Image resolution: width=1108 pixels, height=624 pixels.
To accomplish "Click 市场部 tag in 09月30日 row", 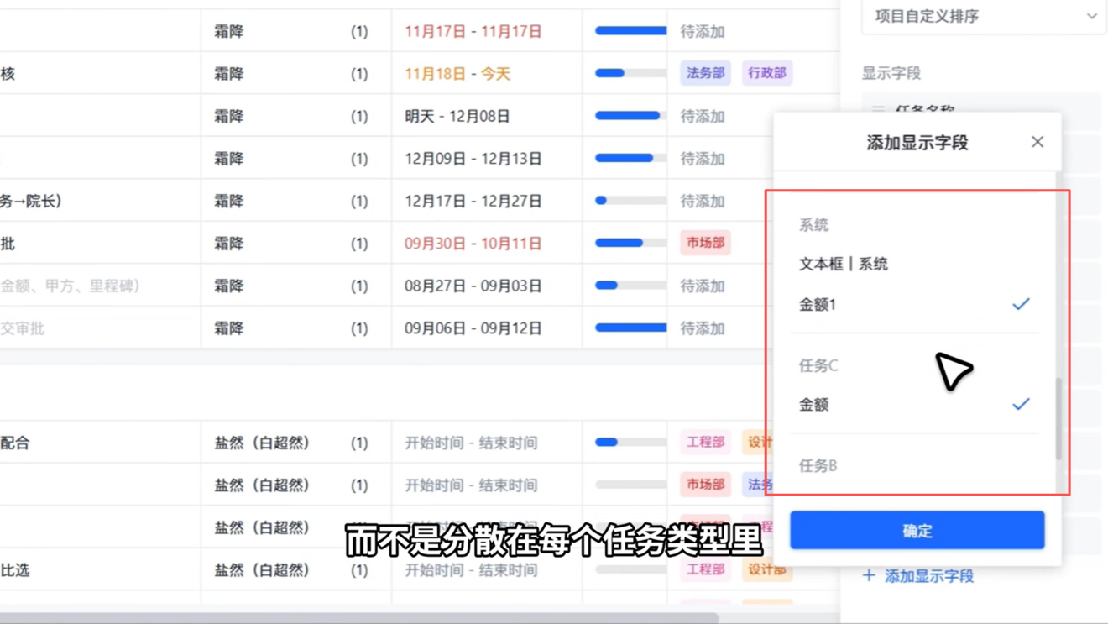I will coord(705,243).
